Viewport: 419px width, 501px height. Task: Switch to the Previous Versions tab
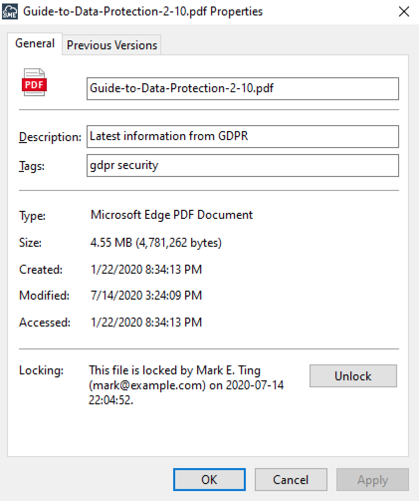coord(112,45)
